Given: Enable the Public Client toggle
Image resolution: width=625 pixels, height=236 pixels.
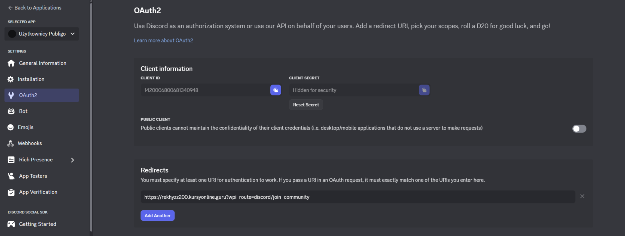Looking at the screenshot, I should coord(579,129).
